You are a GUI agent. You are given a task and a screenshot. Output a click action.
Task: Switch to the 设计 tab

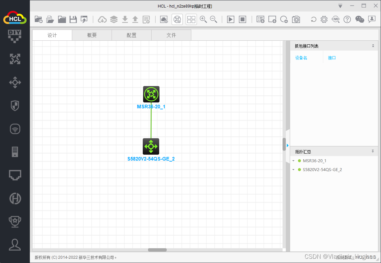point(52,35)
